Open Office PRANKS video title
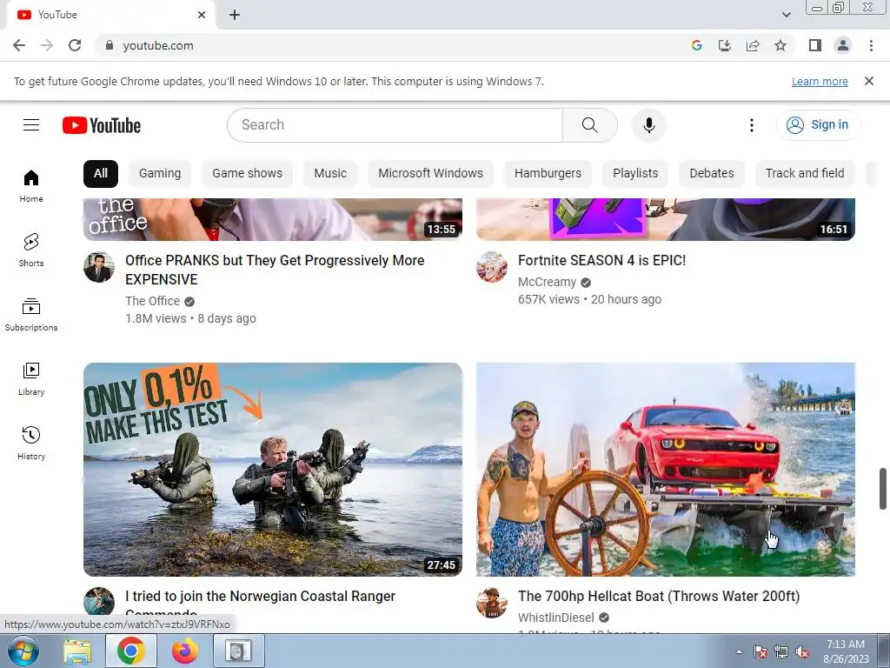 pyautogui.click(x=275, y=270)
